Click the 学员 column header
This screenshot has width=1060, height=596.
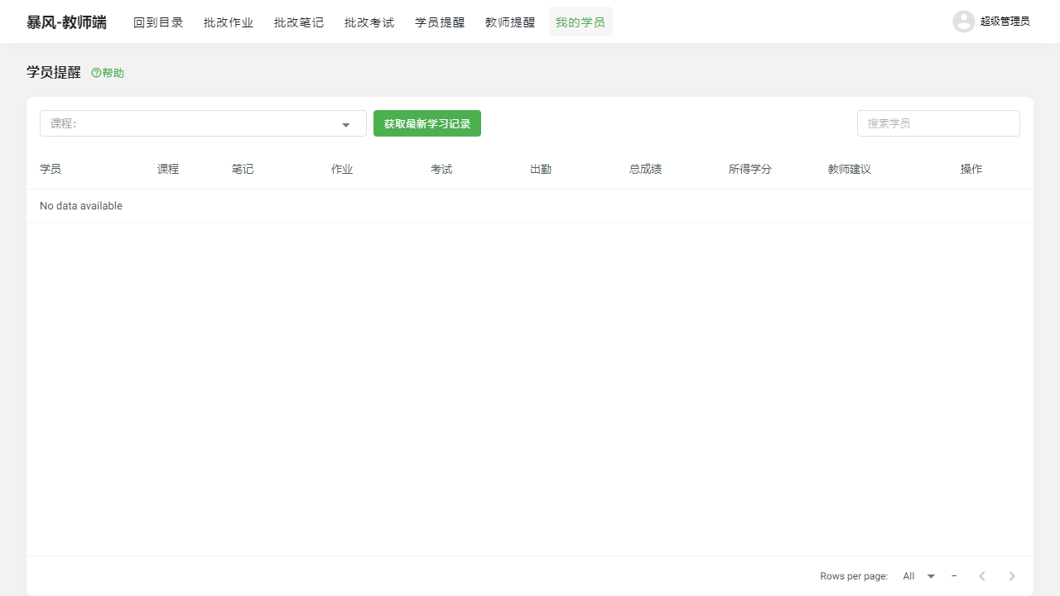point(51,168)
